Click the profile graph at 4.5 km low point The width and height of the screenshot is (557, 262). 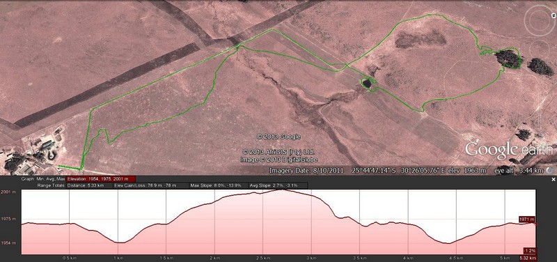pos(448,243)
